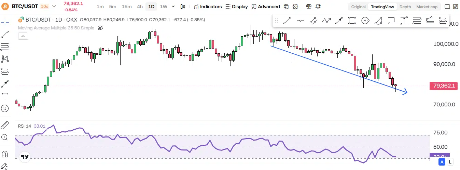Expand the BTC/USDT pair selector dropdown

click(54, 6)
